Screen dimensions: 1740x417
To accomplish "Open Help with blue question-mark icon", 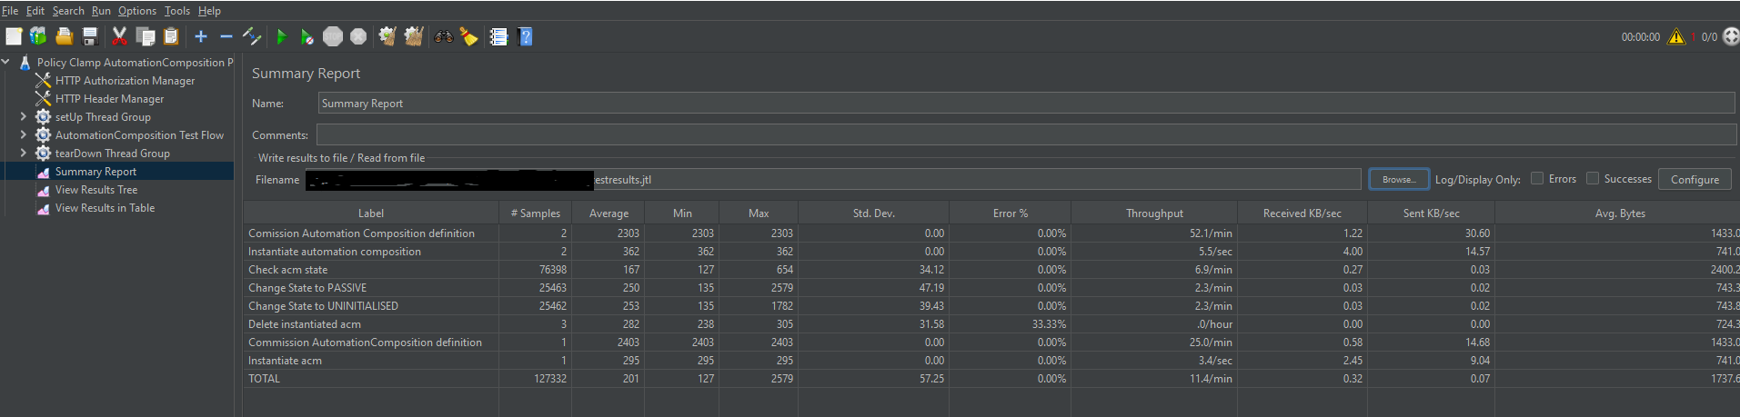I will pos(525,36).
